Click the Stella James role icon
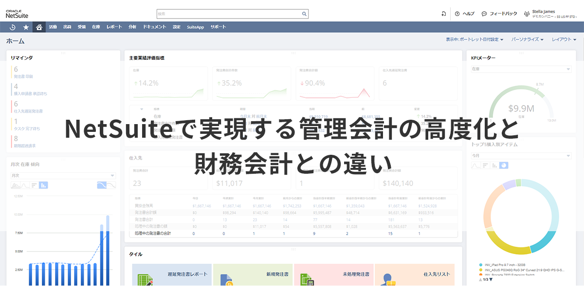Image resolution: width=584 pixels, height=292 pixels. point(527,14)
